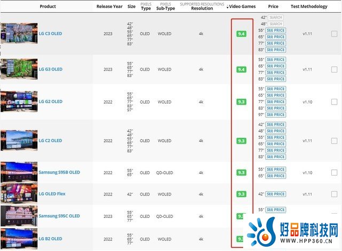The image size is (342, 251).
Task: Click Search for LG C3 42" price
Action: [276, 18]
